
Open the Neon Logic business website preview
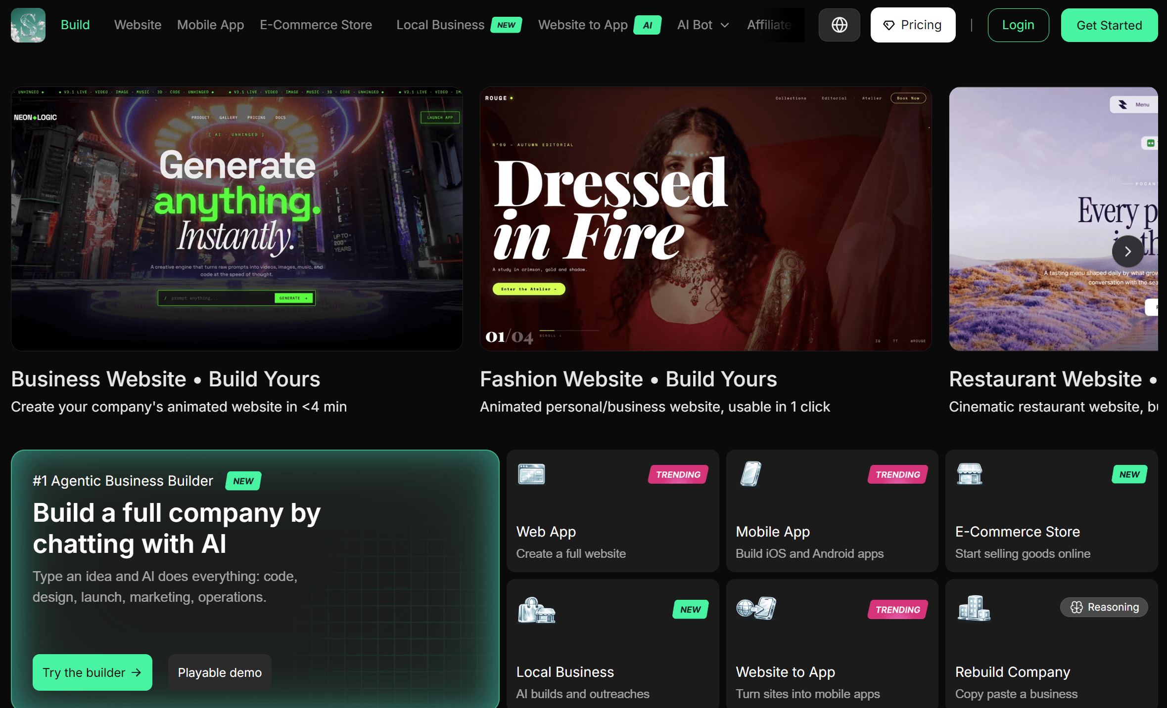click(x=237, y=219)
